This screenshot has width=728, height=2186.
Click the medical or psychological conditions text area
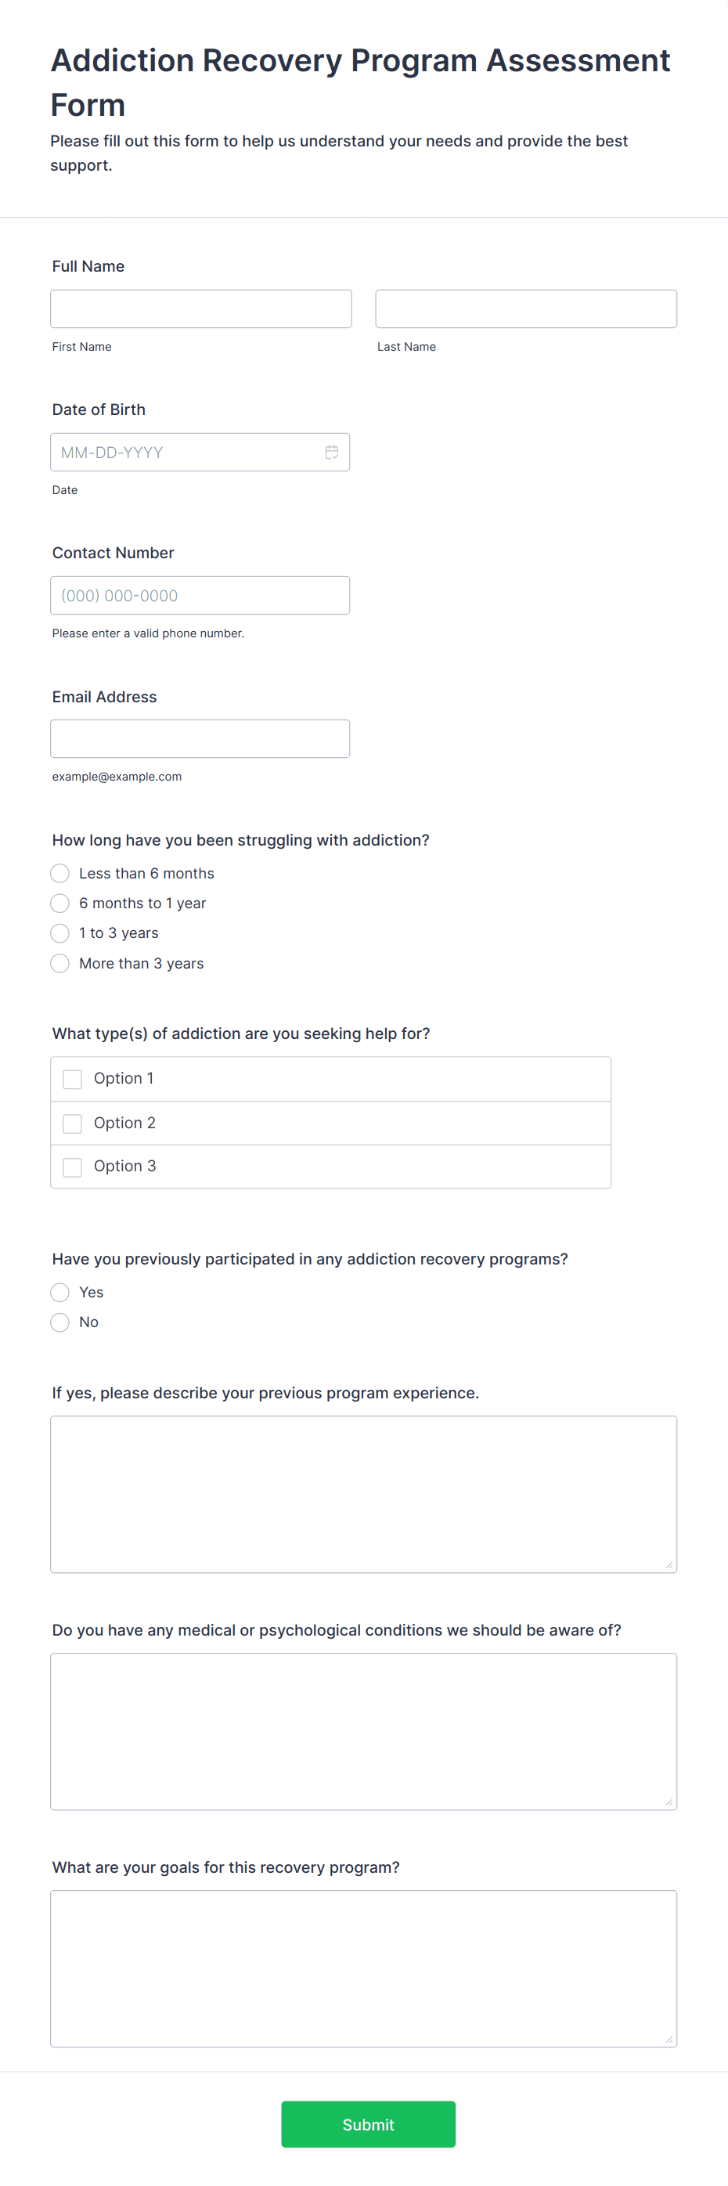(364, 1732)
